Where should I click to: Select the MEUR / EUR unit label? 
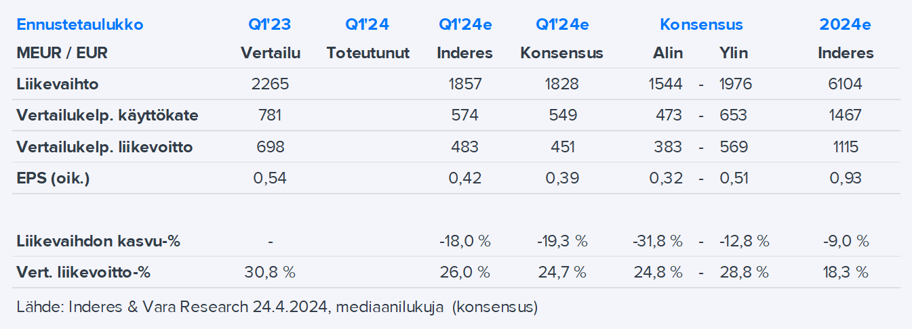coord(62,53)
